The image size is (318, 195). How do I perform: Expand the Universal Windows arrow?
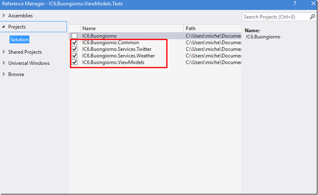click(4, 63)
